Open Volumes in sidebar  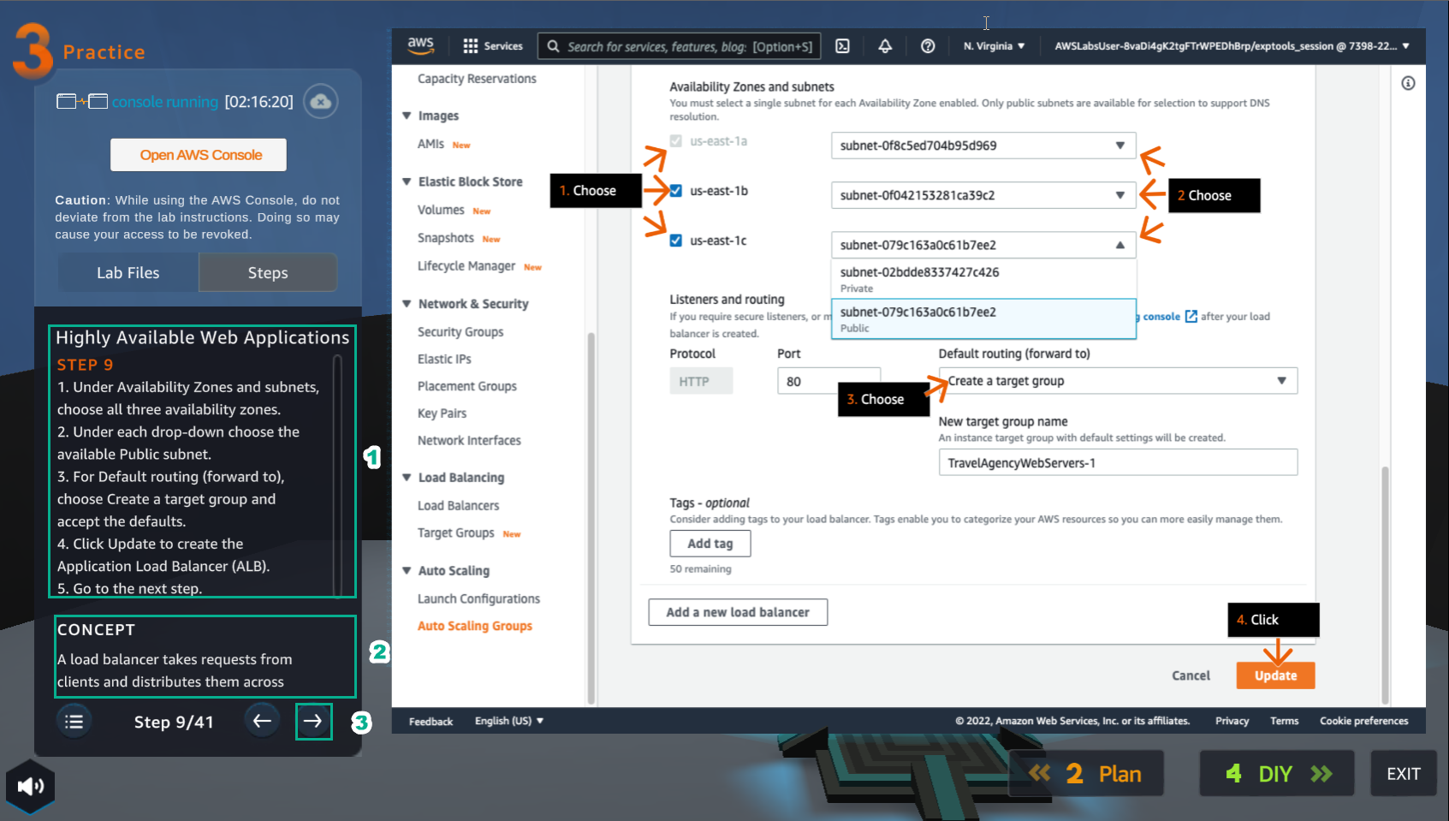pyautogui.click(x=441, y=210)
